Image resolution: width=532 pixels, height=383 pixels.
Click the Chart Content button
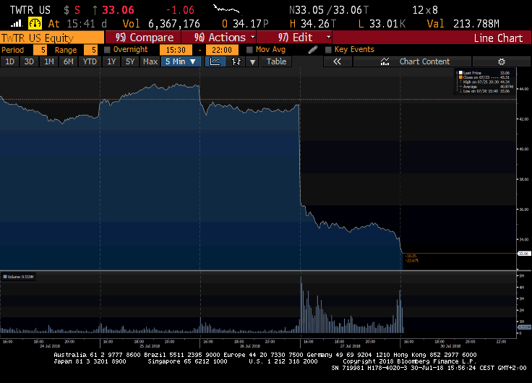click(412, 61)
